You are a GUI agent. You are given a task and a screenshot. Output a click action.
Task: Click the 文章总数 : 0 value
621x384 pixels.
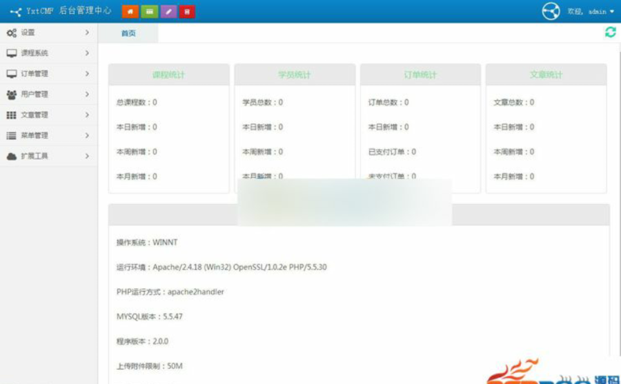[513, 102]
